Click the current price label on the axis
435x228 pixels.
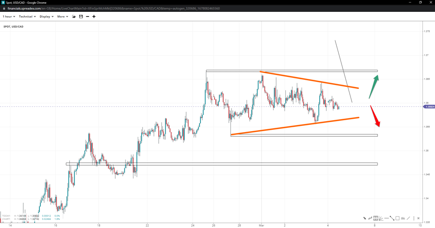coord(429,107)
